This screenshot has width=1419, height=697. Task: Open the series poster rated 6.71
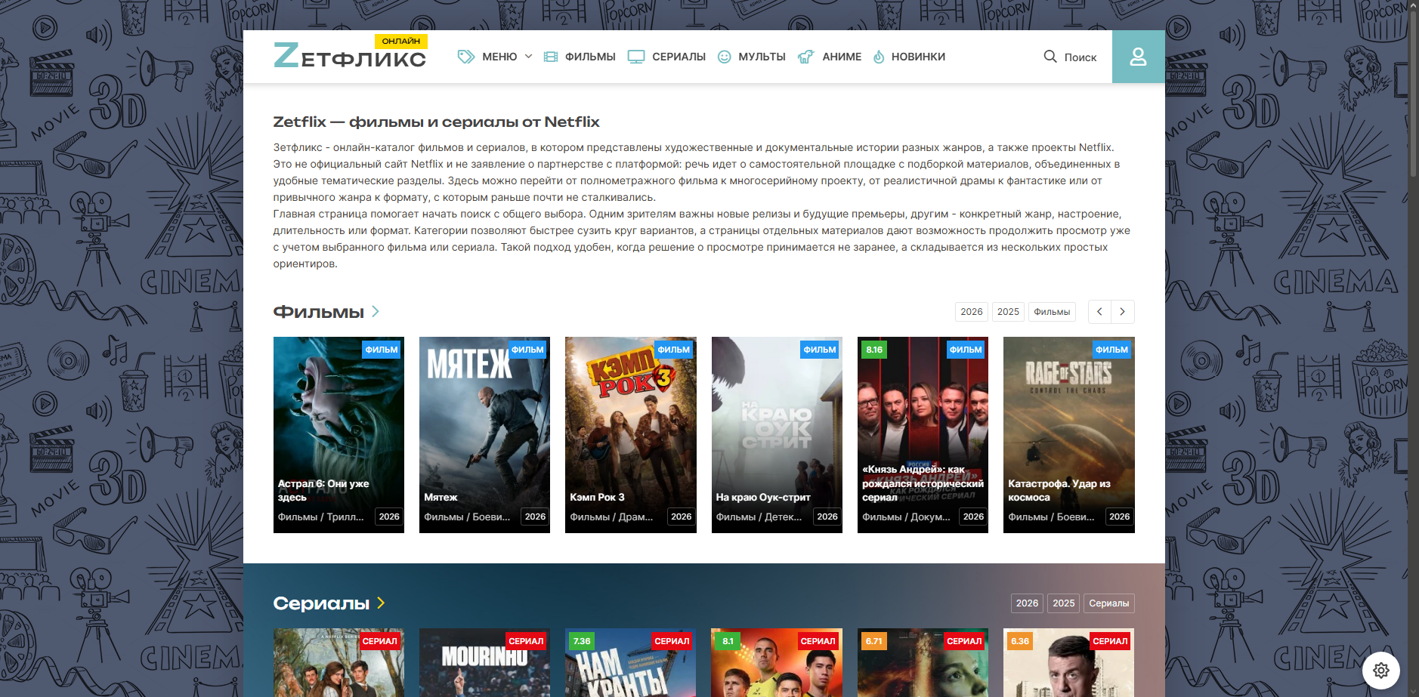(923, 662)
